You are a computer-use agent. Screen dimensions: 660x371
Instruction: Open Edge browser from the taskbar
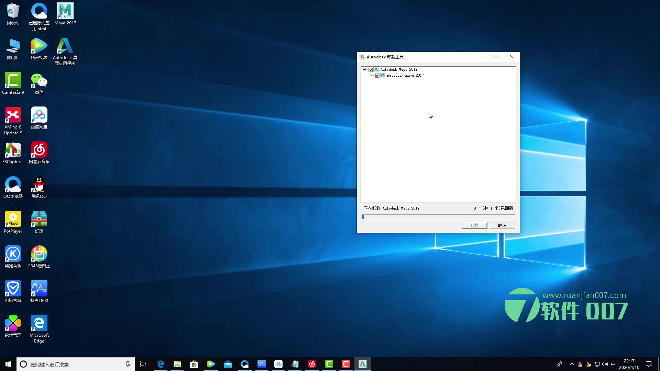tap(161, 364)
